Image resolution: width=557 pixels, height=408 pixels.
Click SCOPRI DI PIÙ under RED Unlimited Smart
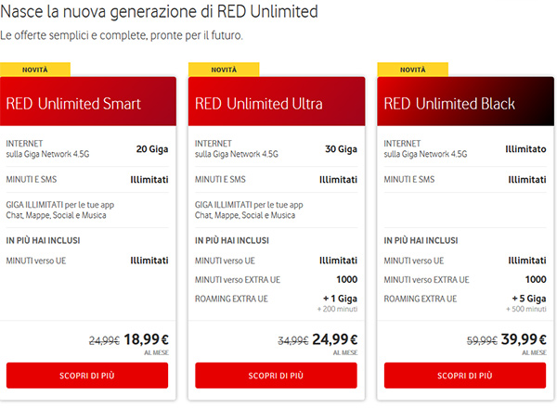87,376
